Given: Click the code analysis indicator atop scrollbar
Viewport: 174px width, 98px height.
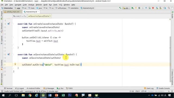Looking at the screenshot, I should pyautogui.click(x=170, y=19).
